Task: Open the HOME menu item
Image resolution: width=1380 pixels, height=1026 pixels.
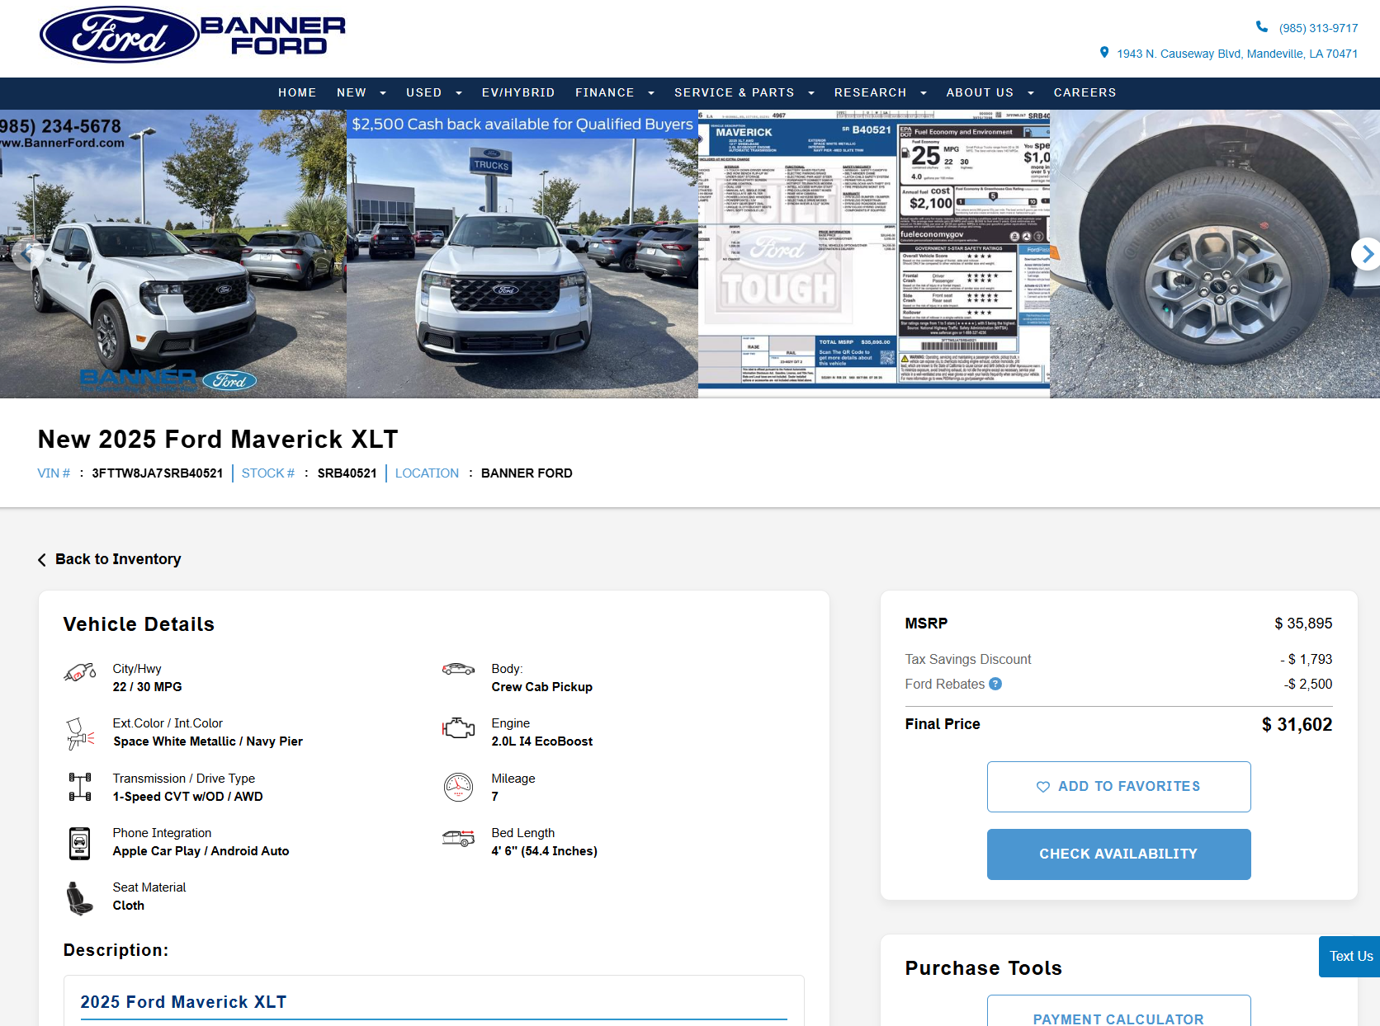Action: click(x=297, y=92)
